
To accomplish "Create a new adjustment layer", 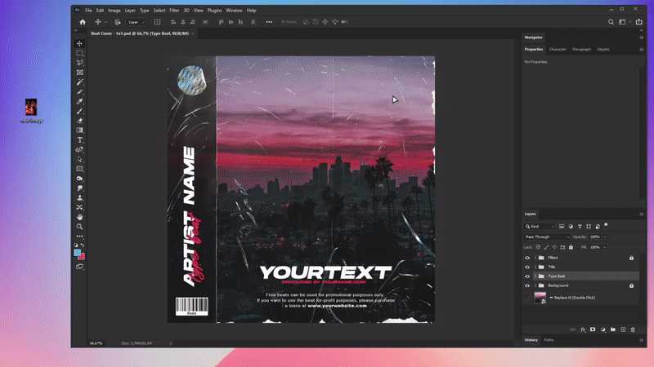I will click(x=602, y=329).
